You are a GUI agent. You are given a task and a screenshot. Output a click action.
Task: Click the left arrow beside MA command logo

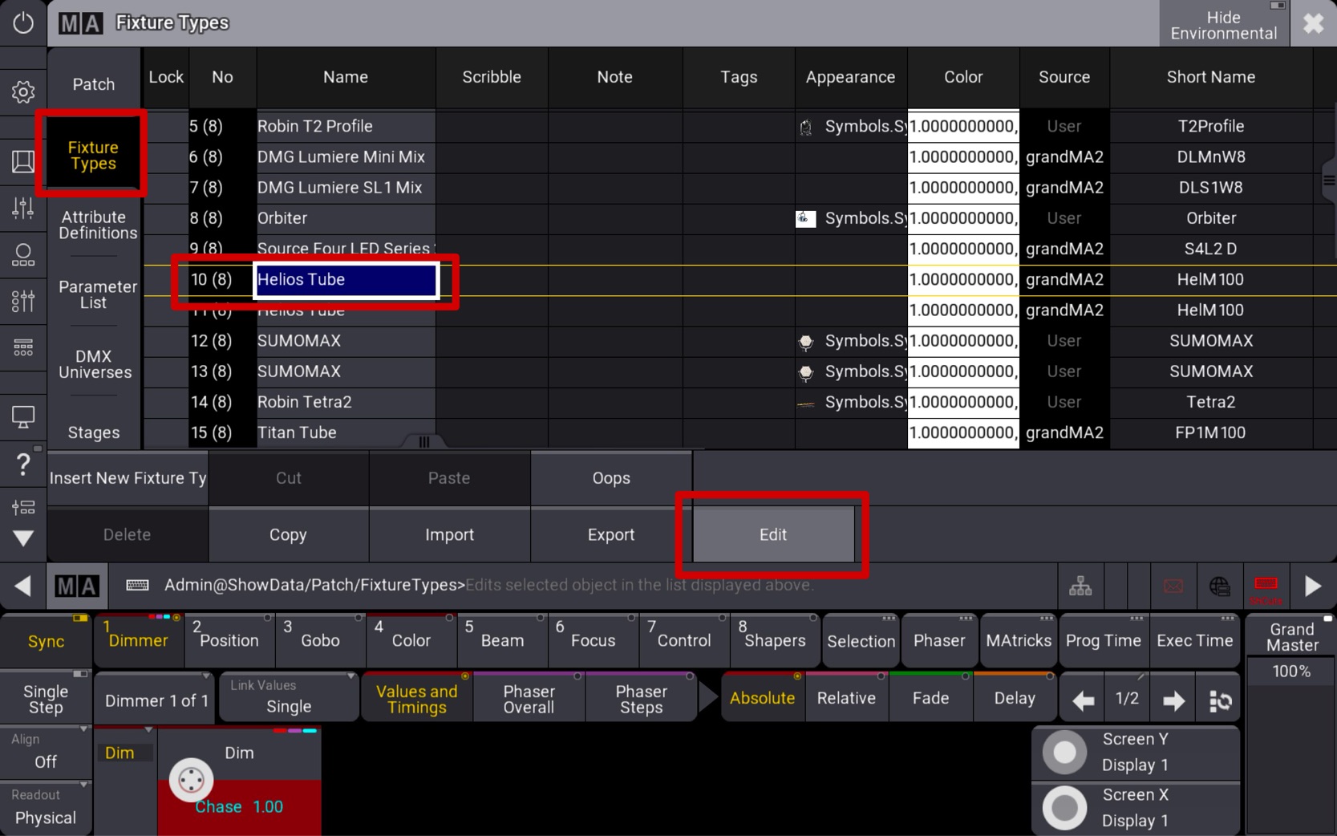pos(22,586)
